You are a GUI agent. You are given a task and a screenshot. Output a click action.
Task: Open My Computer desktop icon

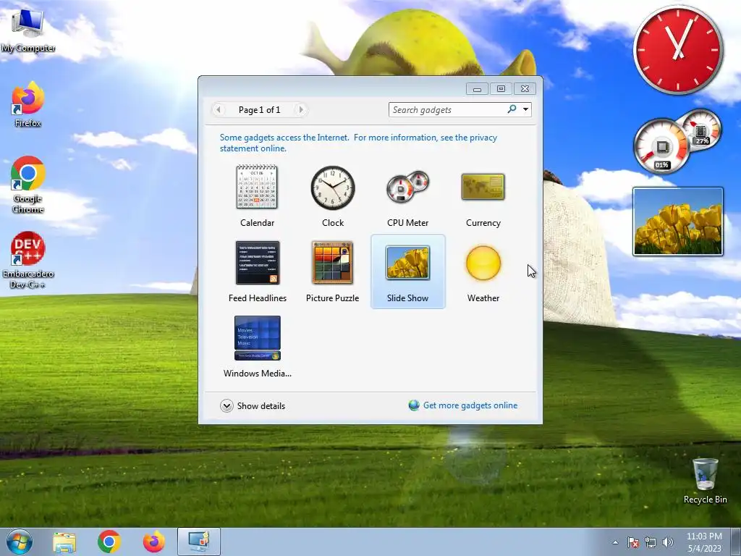[x=28, y=30]
